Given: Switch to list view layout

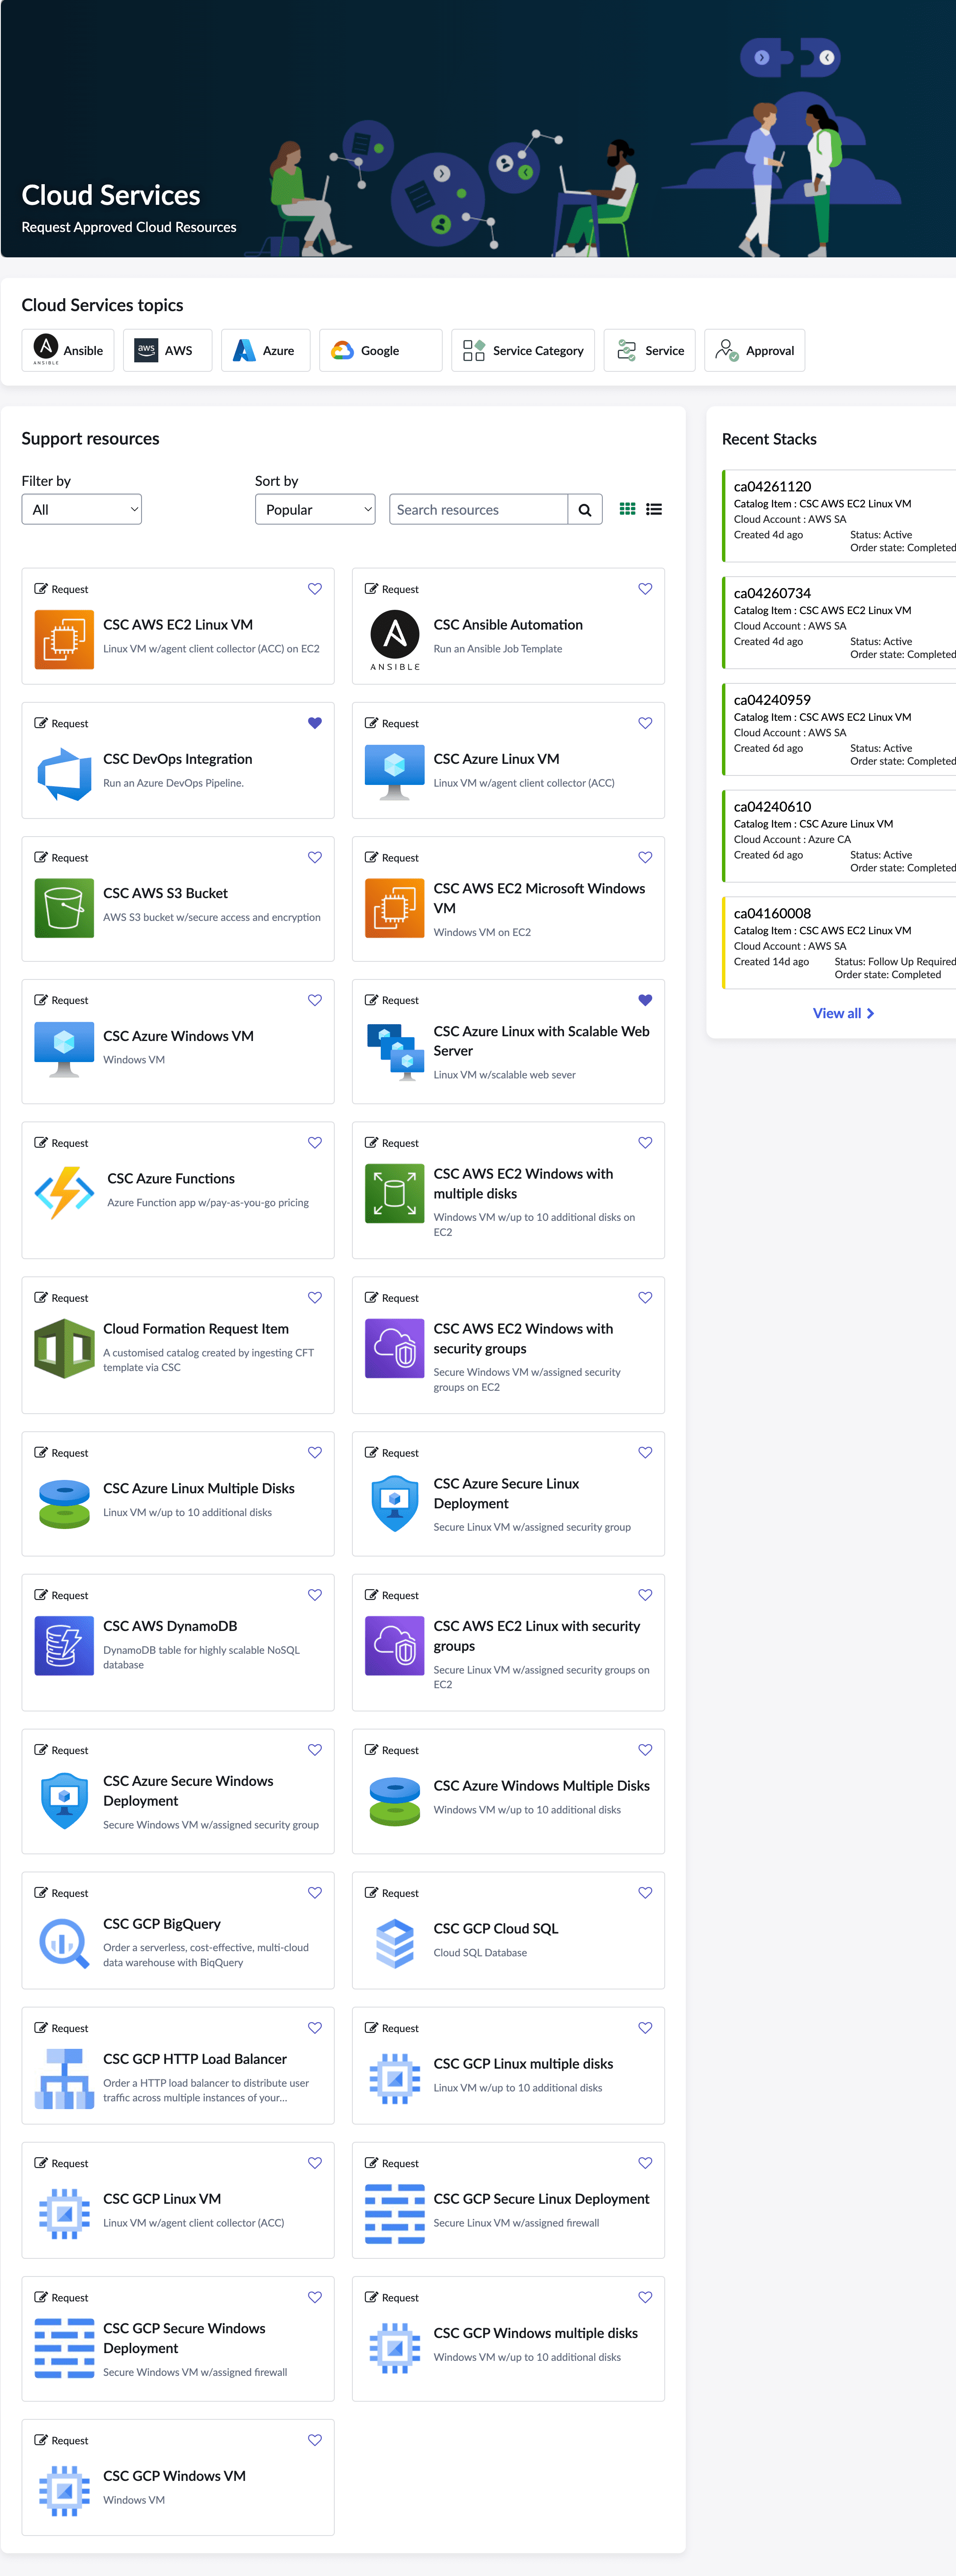Looking at the screenshot, I should pyautogui.click(x=654, y=509).
